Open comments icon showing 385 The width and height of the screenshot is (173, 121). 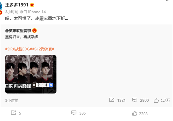74,113
